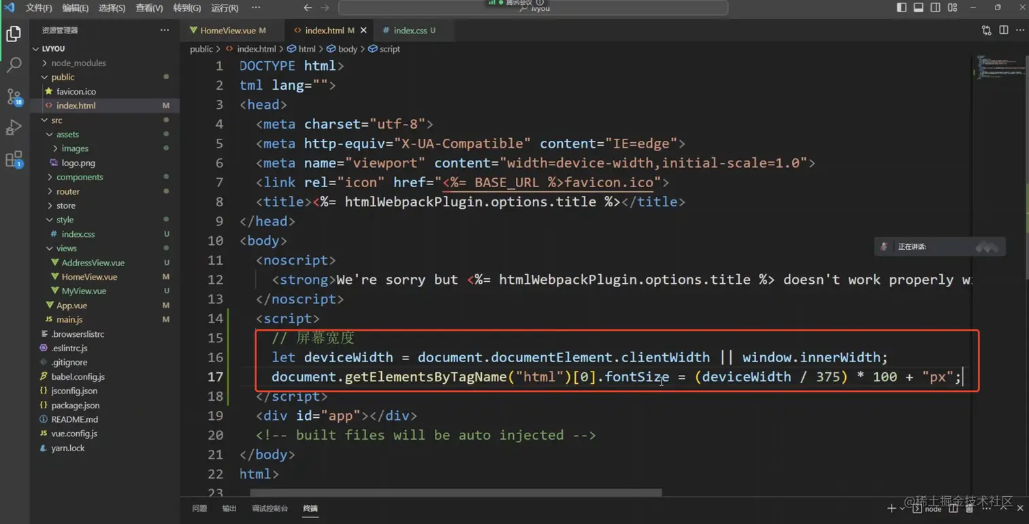
Task: Open the Extensions view icon
Action: coord(14,159)
